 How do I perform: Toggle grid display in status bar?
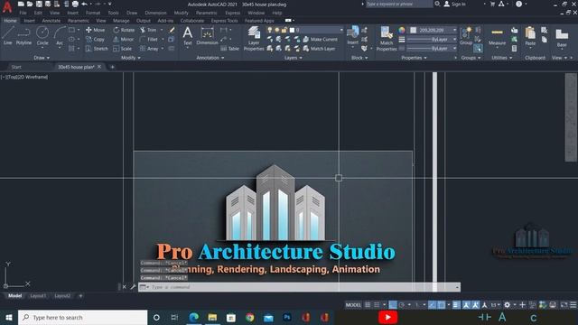click(368, 305)
